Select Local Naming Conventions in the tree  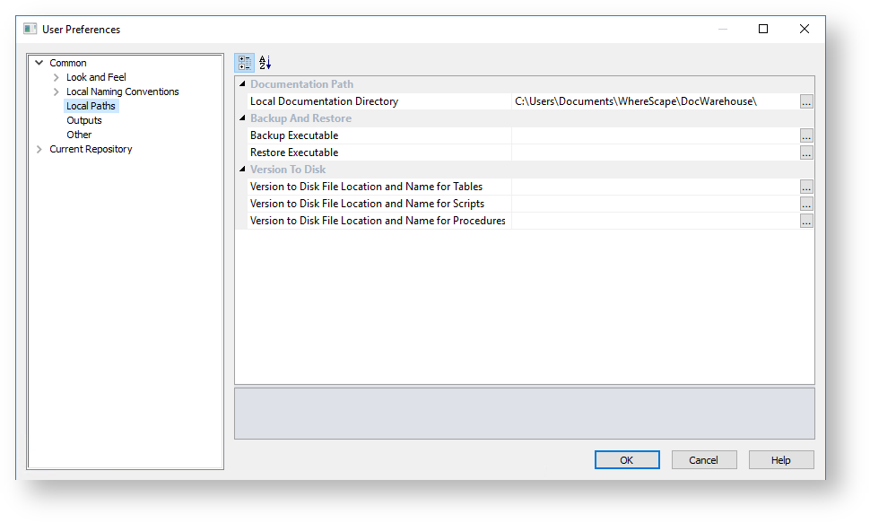pyautogui.click(x=123, y=92)
